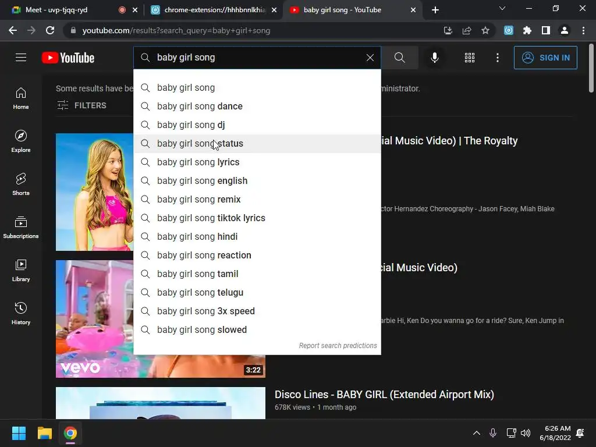Toggle Chrome side panel
This screenshot has height=447, width=596.
(546, 30)
